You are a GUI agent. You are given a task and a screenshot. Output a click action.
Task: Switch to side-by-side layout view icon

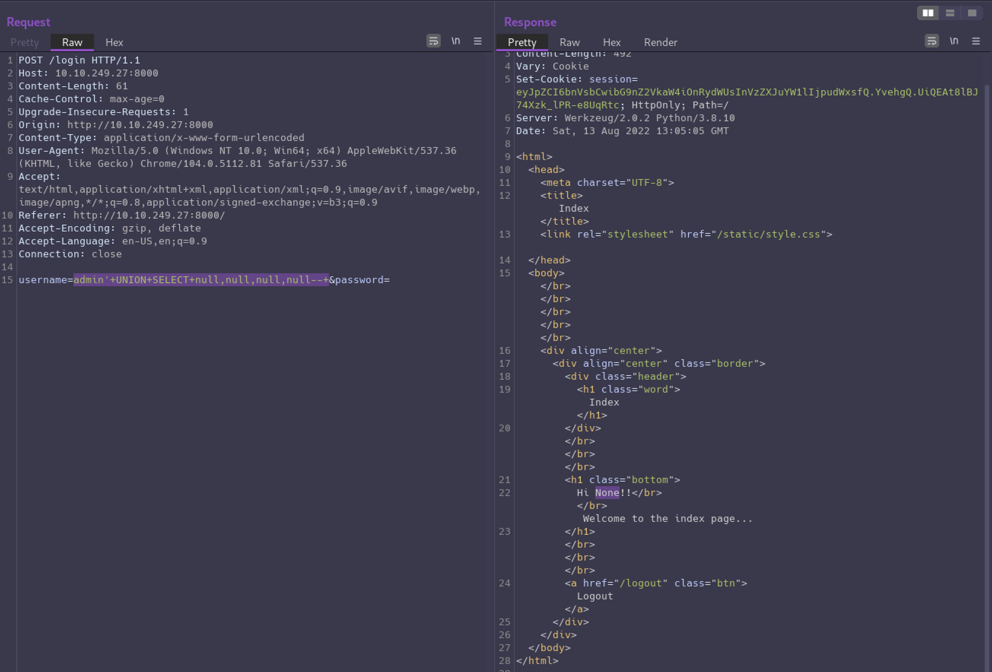pos(928,13)
